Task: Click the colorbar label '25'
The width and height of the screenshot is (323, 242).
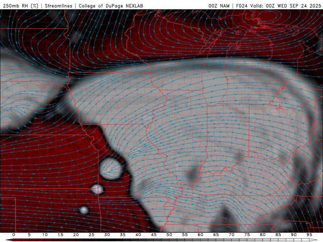Action: [x=92, y=235]
